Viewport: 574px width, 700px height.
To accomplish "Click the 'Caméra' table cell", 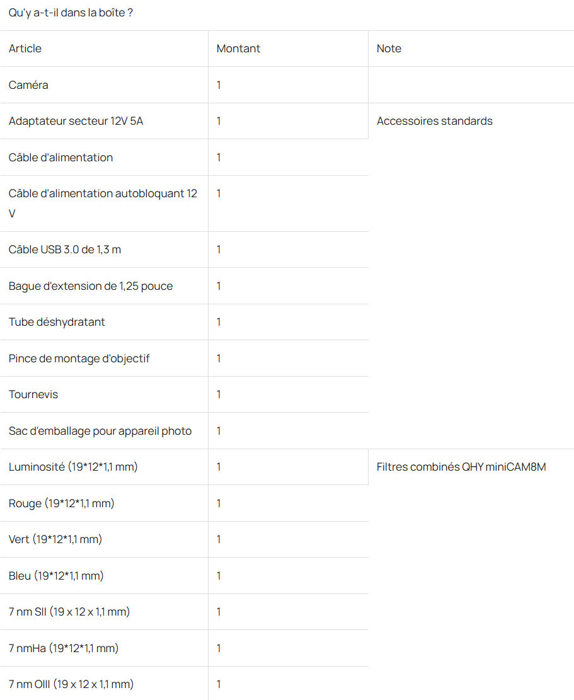I will click(x=28, y=85).
